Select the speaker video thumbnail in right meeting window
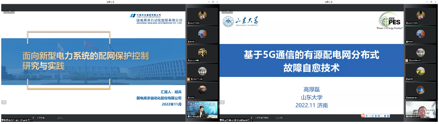Image resolution: width=439 pixels, height=124 pixels. coord(420,109)
